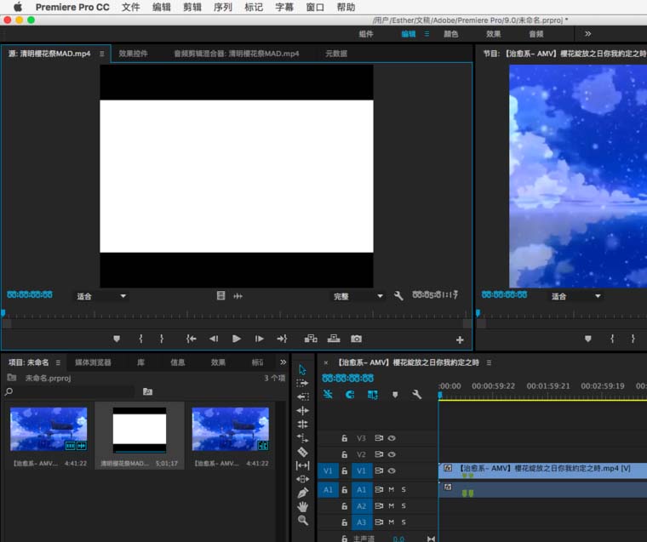Toggle lock on V3 track
This screenshot has width=647, height=542.
(344, 438)
